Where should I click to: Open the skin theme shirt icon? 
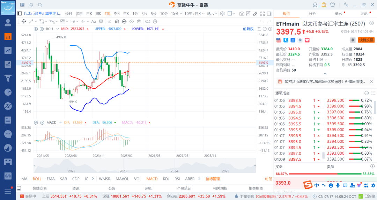[333, 5]
